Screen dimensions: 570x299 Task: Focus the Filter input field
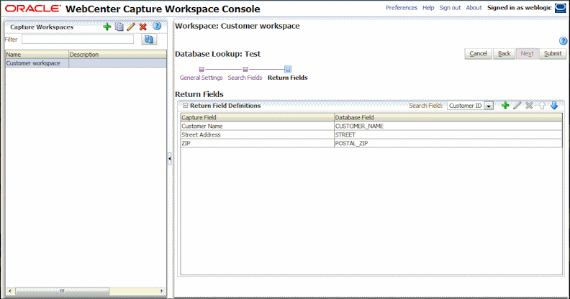click(x=78, y=40)
